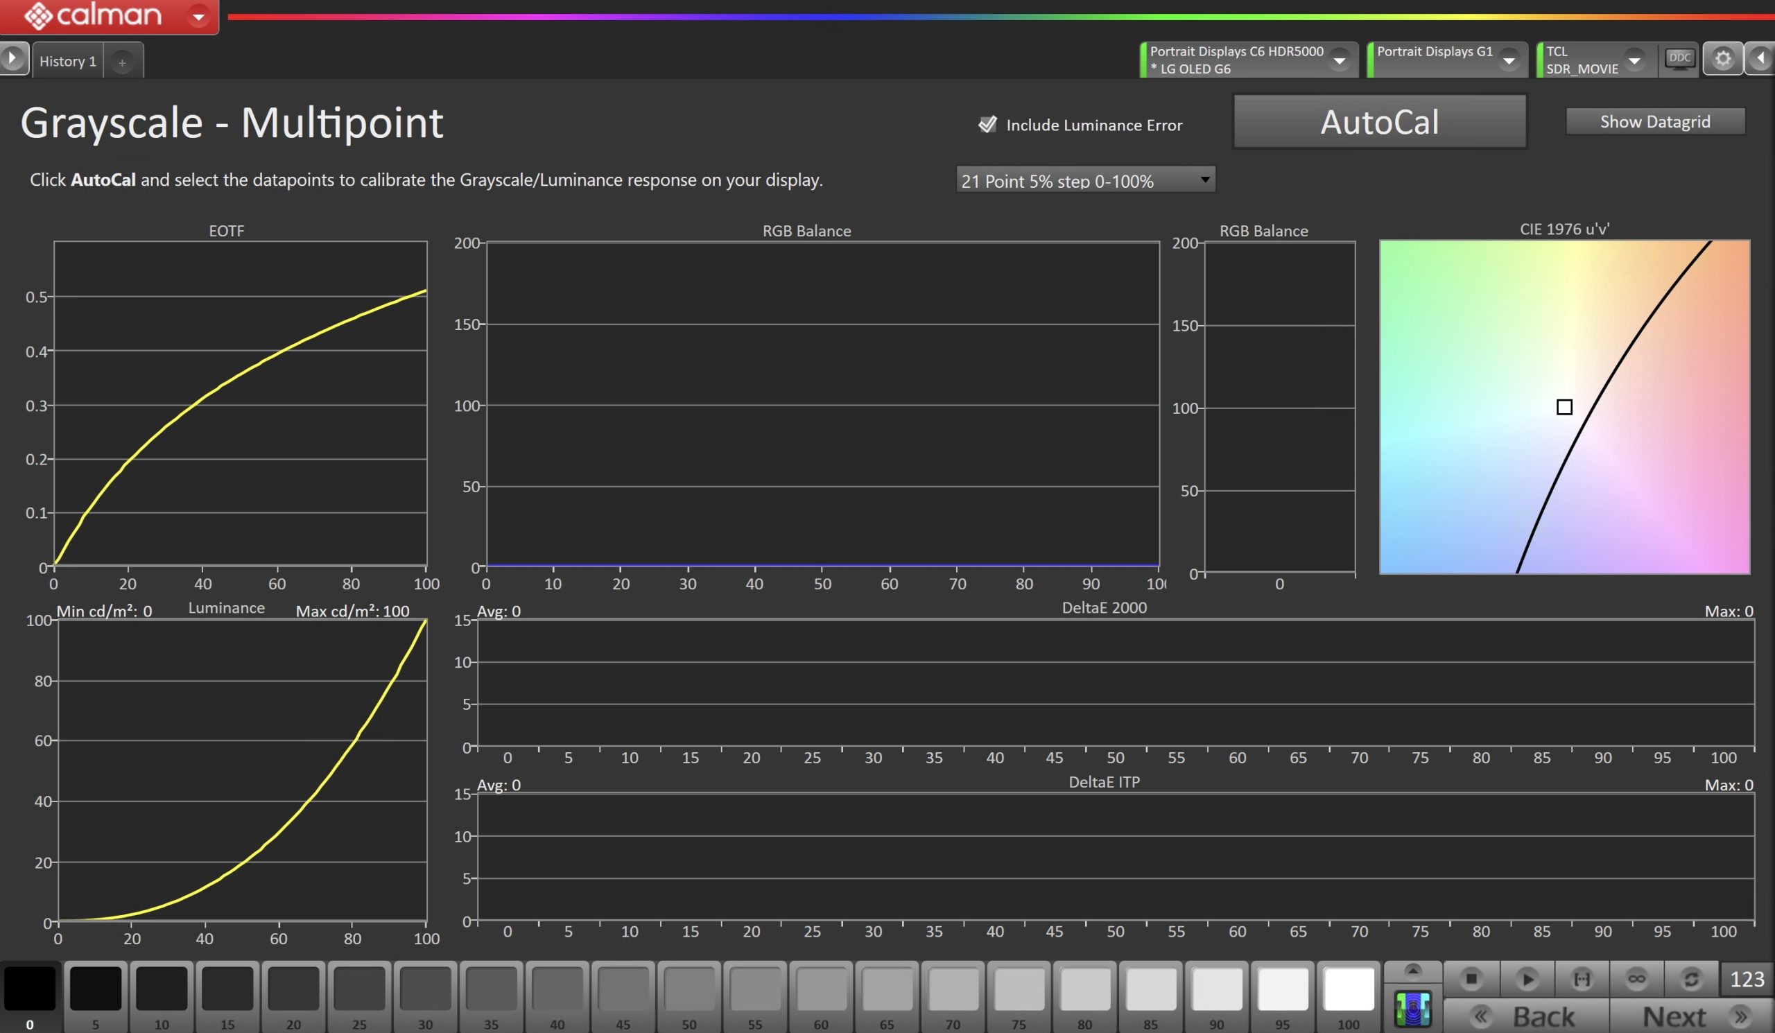This screenshot has width=1775, height=1033.
Task: Open the Calman main menu logo
Action: click(x=93, y=15)
